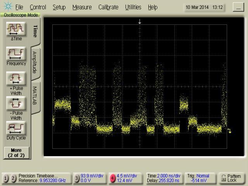The width and height of the screenshot is (248, 186).
Task: Click the Pattern Lock button
Action: click(232, 178)
